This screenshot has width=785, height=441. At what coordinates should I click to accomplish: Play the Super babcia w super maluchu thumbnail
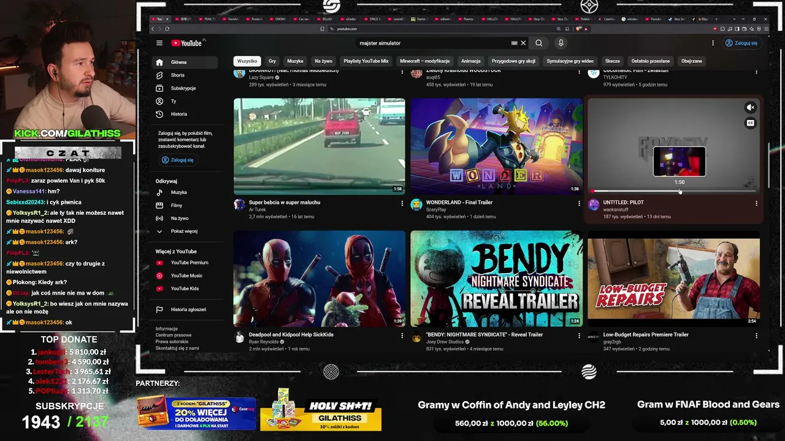click(x=320, y=146)
